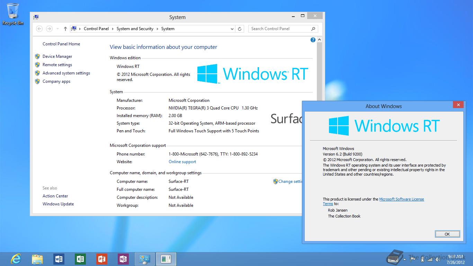Click the Version 6.2 (Build 9200) text
Screen dimensions: 473x266
tap(342, 154)
